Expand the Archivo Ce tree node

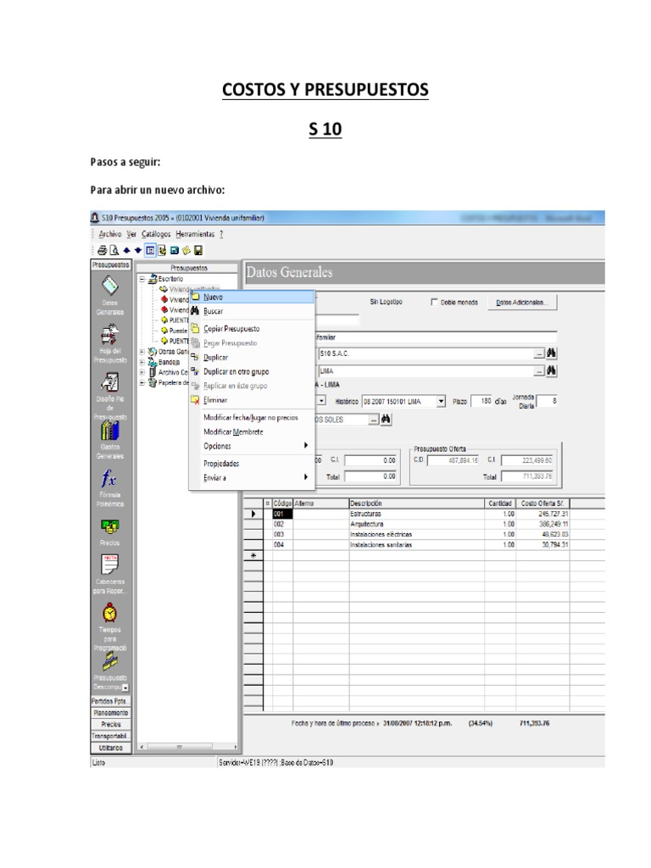coord(142,373)
